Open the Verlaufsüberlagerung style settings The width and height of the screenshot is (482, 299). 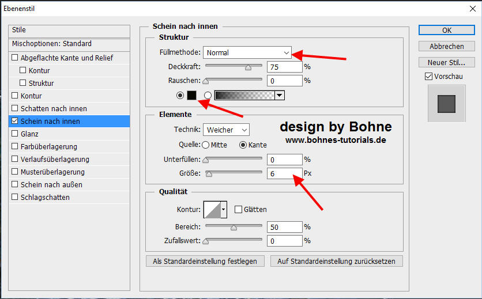click(55, 160)
